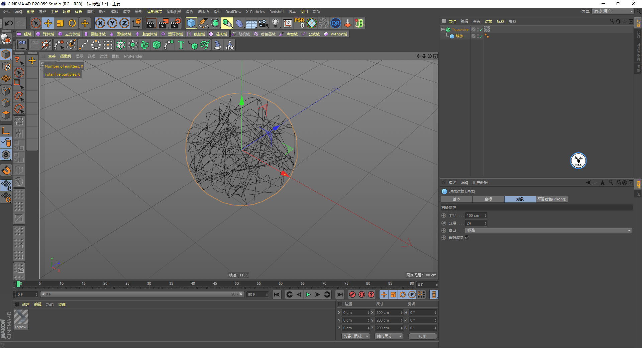
Task: Add a Cube primitive object
Action: tap(191, 23)
